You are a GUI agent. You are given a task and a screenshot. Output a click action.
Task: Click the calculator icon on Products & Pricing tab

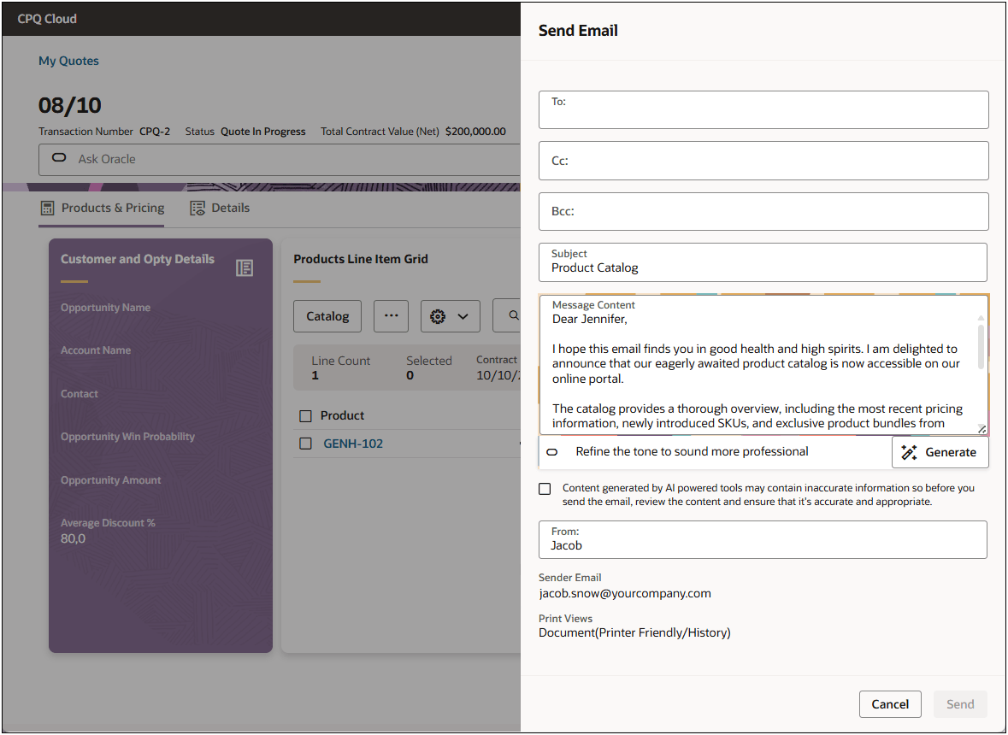tap(49, 207)
